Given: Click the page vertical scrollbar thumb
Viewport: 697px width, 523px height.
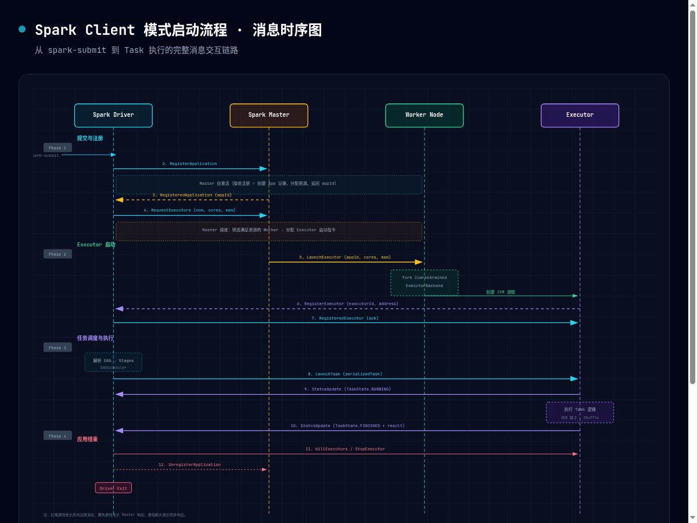Looking at the screenshot, I should (x=692, y=196).
